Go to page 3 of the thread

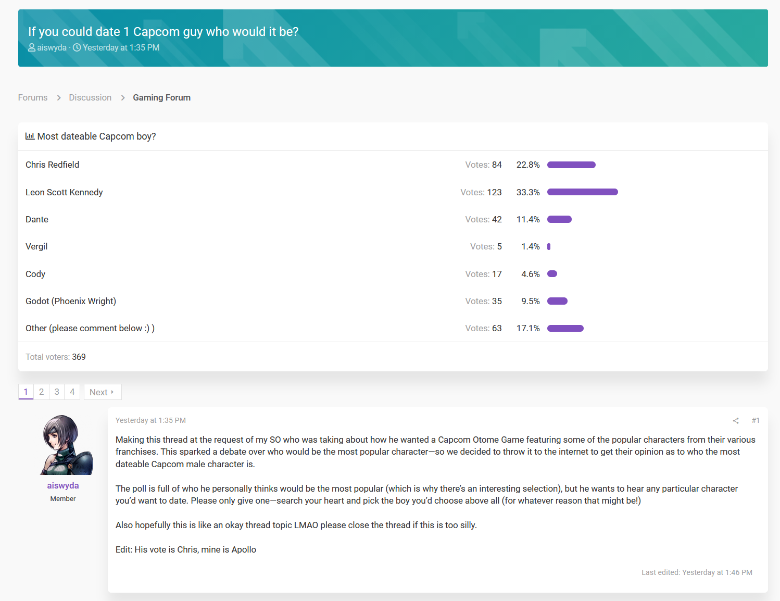[57, 392]
